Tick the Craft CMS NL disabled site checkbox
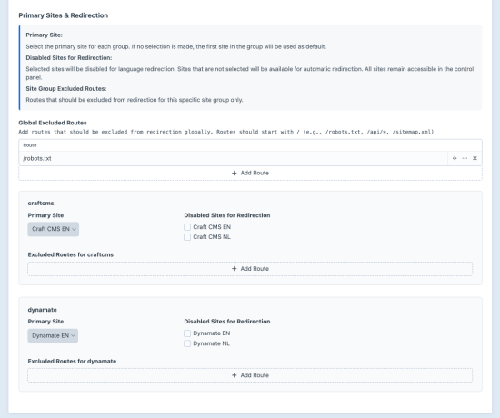This screenshot has width=500, height=418. [x=187, y=237]
